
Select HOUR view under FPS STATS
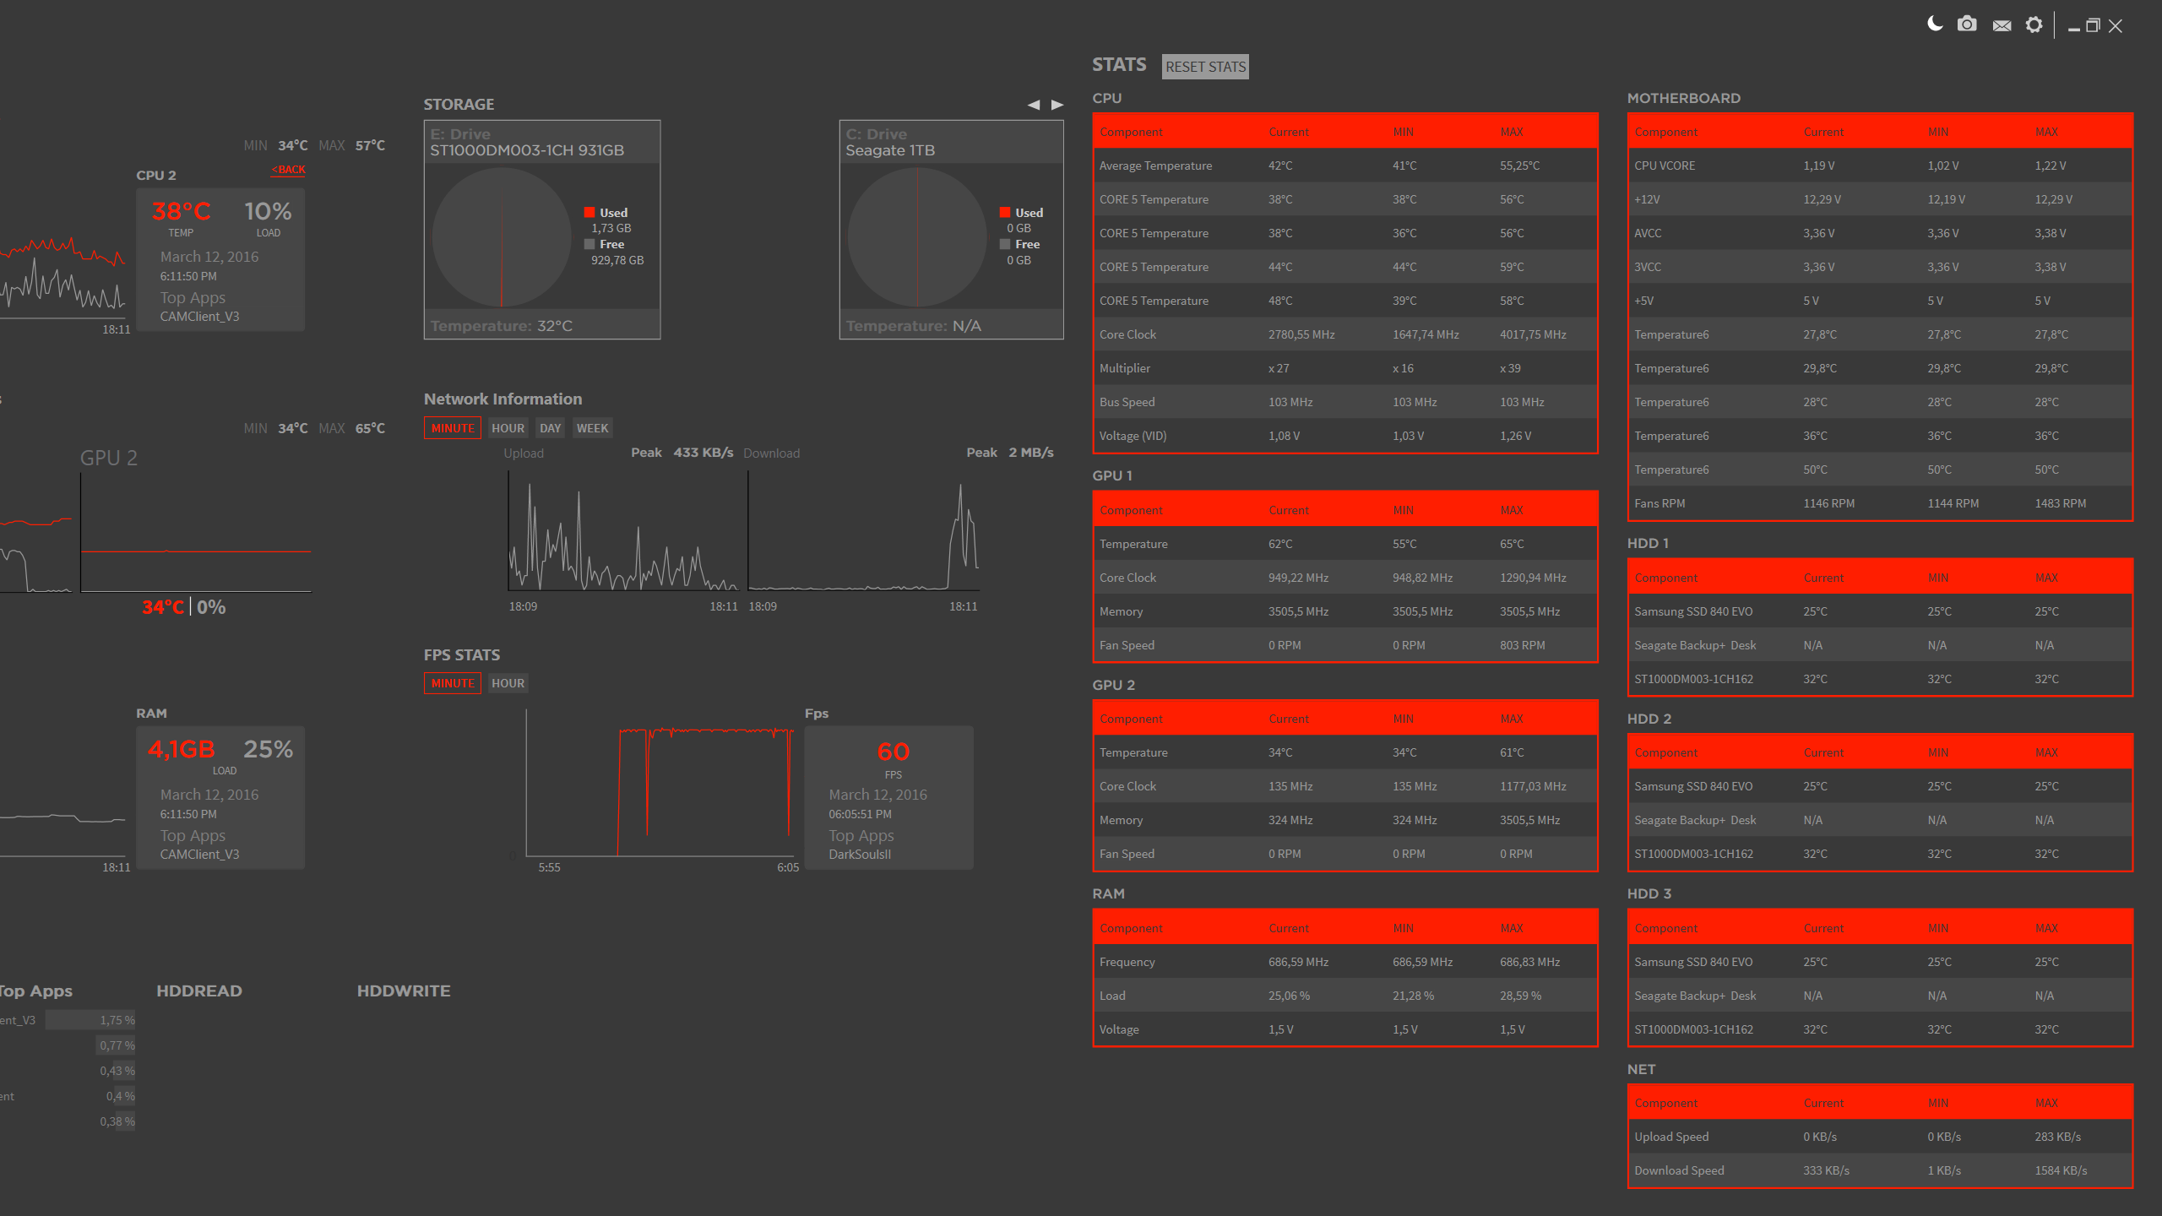click(x=508, y=683)
